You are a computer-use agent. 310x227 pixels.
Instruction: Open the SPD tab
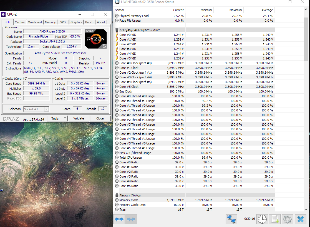63,22
